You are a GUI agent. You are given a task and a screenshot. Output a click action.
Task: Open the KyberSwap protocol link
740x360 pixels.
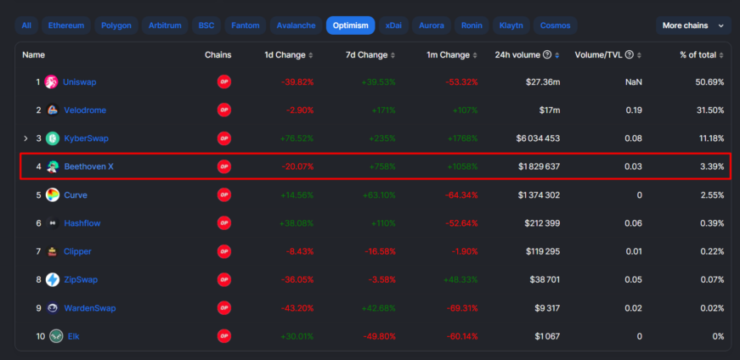coord(87,138)
